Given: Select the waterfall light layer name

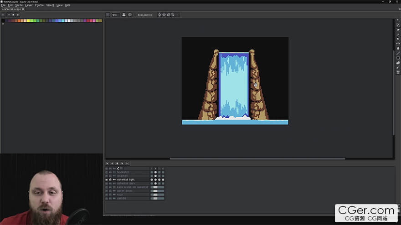Looking at the screenshot, I should pos(126,180).
